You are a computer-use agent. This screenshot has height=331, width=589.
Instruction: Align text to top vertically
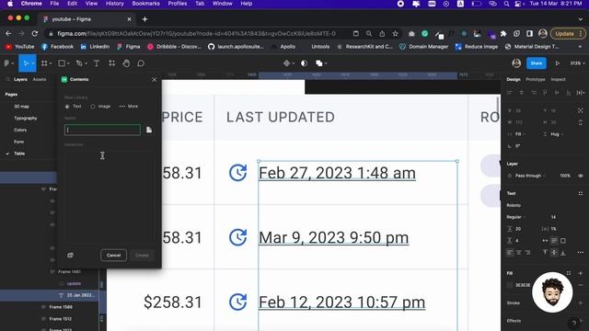tap(545, 253)
